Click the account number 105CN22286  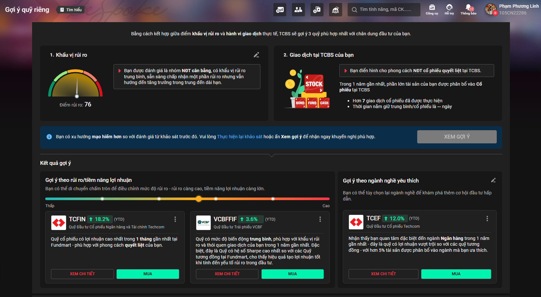click(513, 13)
